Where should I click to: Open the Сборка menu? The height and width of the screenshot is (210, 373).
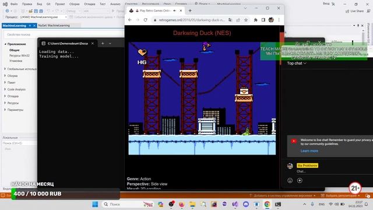tap(74, 4)
